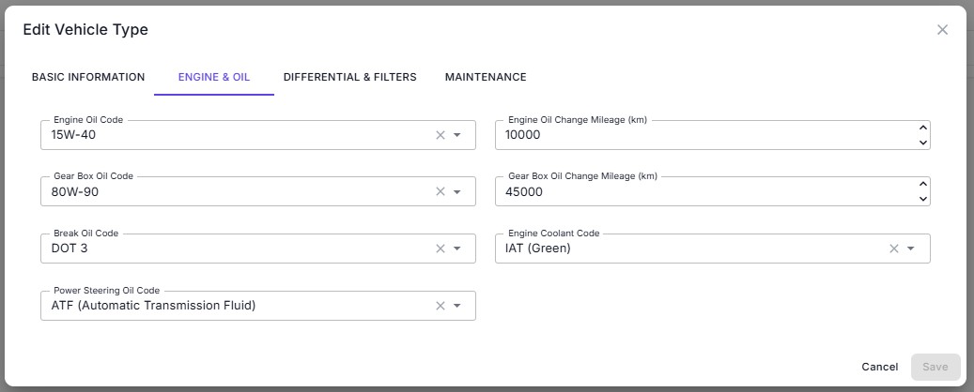Clear the Gear Box Oil Code selection
The image size is (974, 392).
tap(440, 192)
